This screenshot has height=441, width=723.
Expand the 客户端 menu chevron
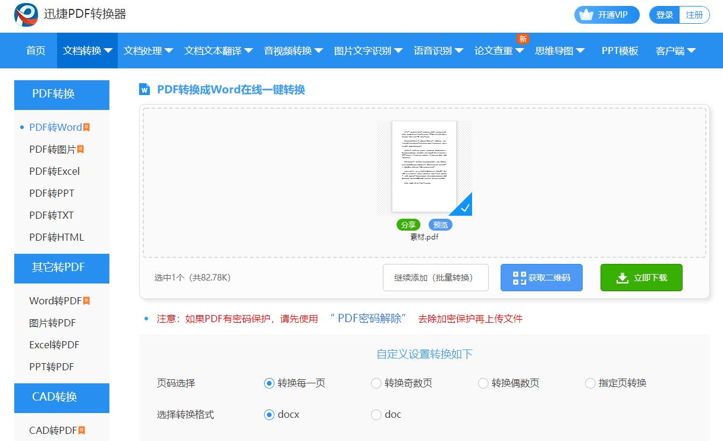click(693, 51)
